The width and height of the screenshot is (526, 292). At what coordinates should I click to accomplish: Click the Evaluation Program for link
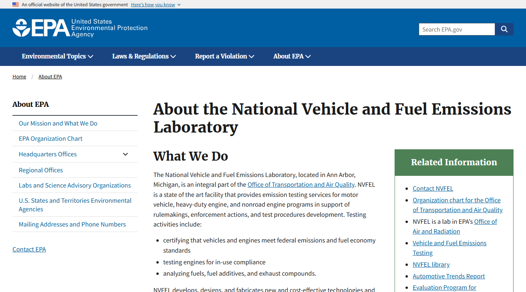coord(445,287)
